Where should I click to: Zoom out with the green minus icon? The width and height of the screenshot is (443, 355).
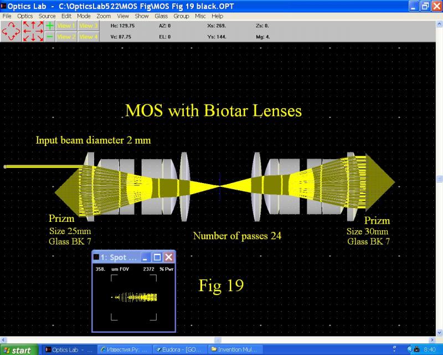click(x=50, y=37)
